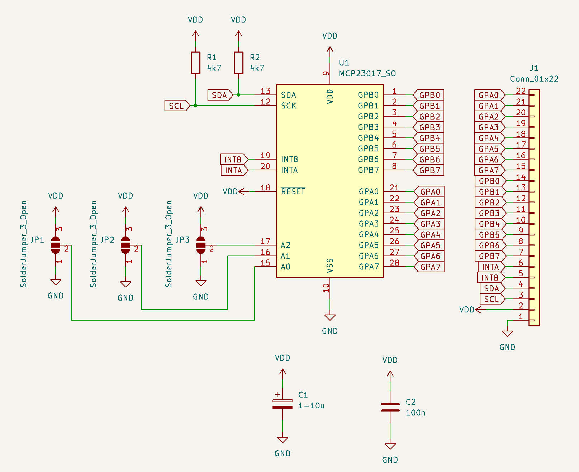
Task: Click the INTB label at U1 pin 19
Action: [x=233, y=159]
